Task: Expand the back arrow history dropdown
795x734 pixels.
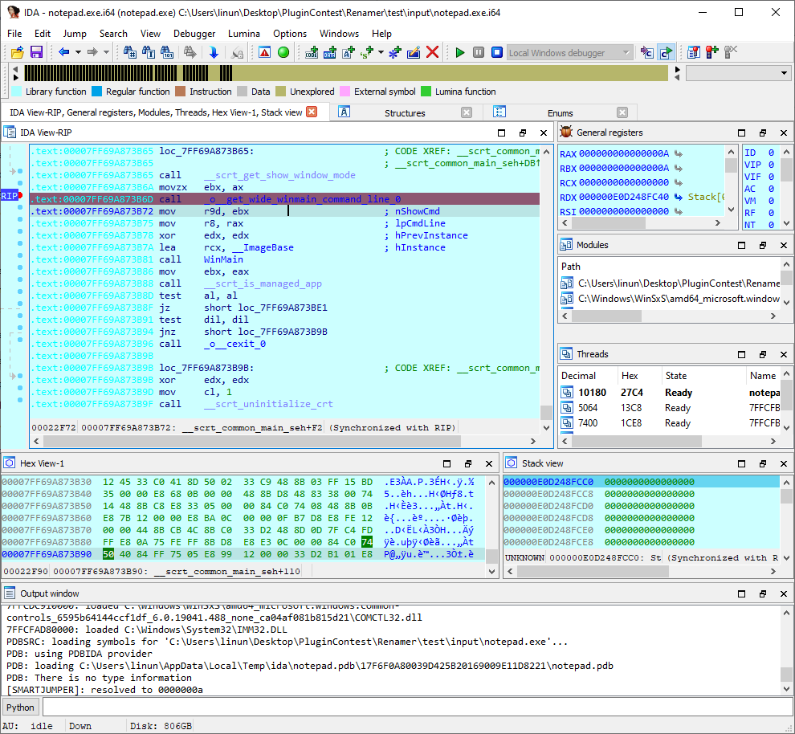Action: point(78,52)
